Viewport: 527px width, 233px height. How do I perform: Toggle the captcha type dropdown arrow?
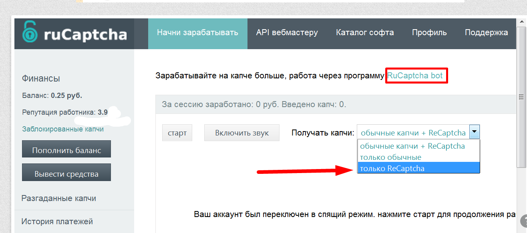[x=474, y=131]
